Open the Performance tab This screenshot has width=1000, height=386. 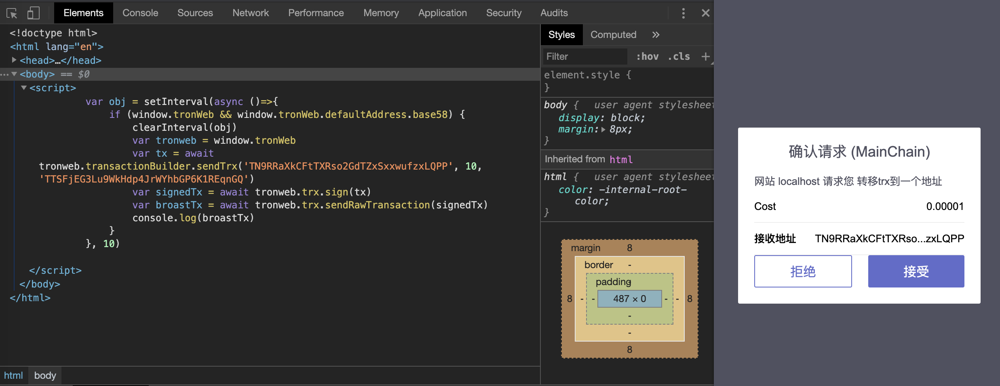(x=316, y=13)
